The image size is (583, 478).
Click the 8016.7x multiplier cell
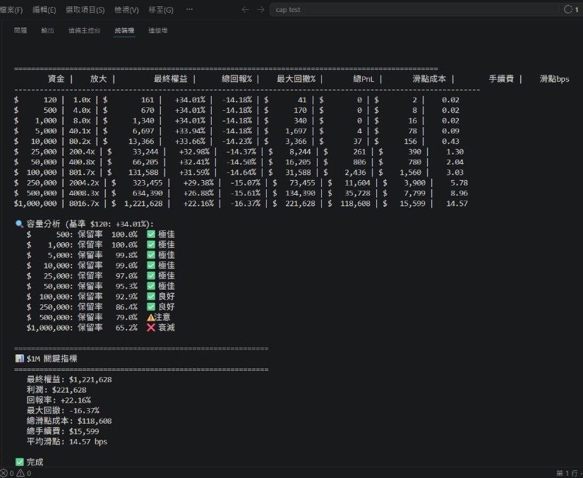[x=84, y=203]
